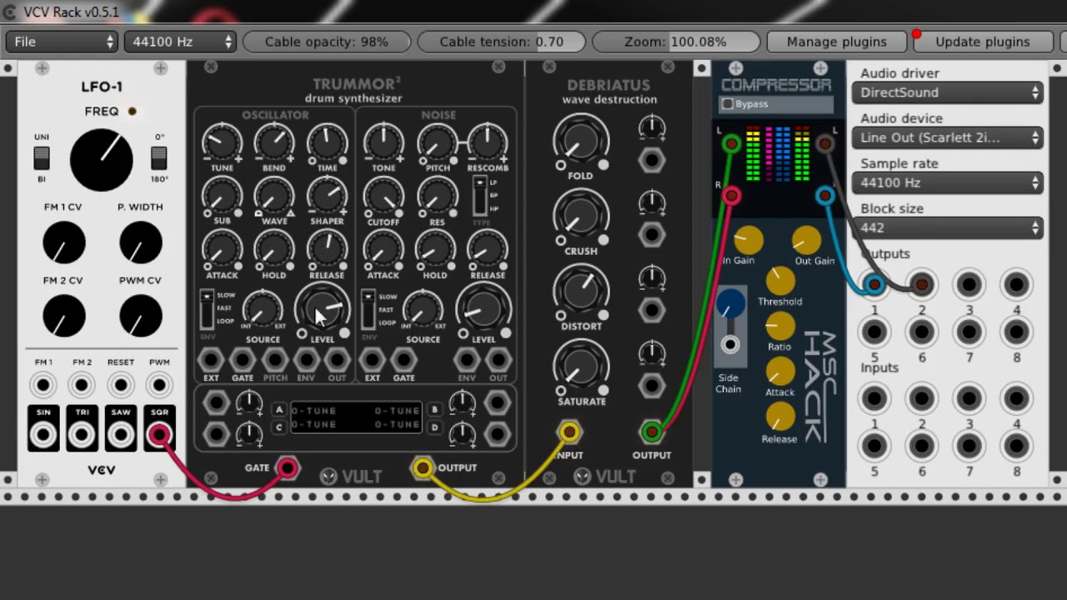Click the Trummor noise RES knob
The image size is (1067, 600).
(437, 197)
